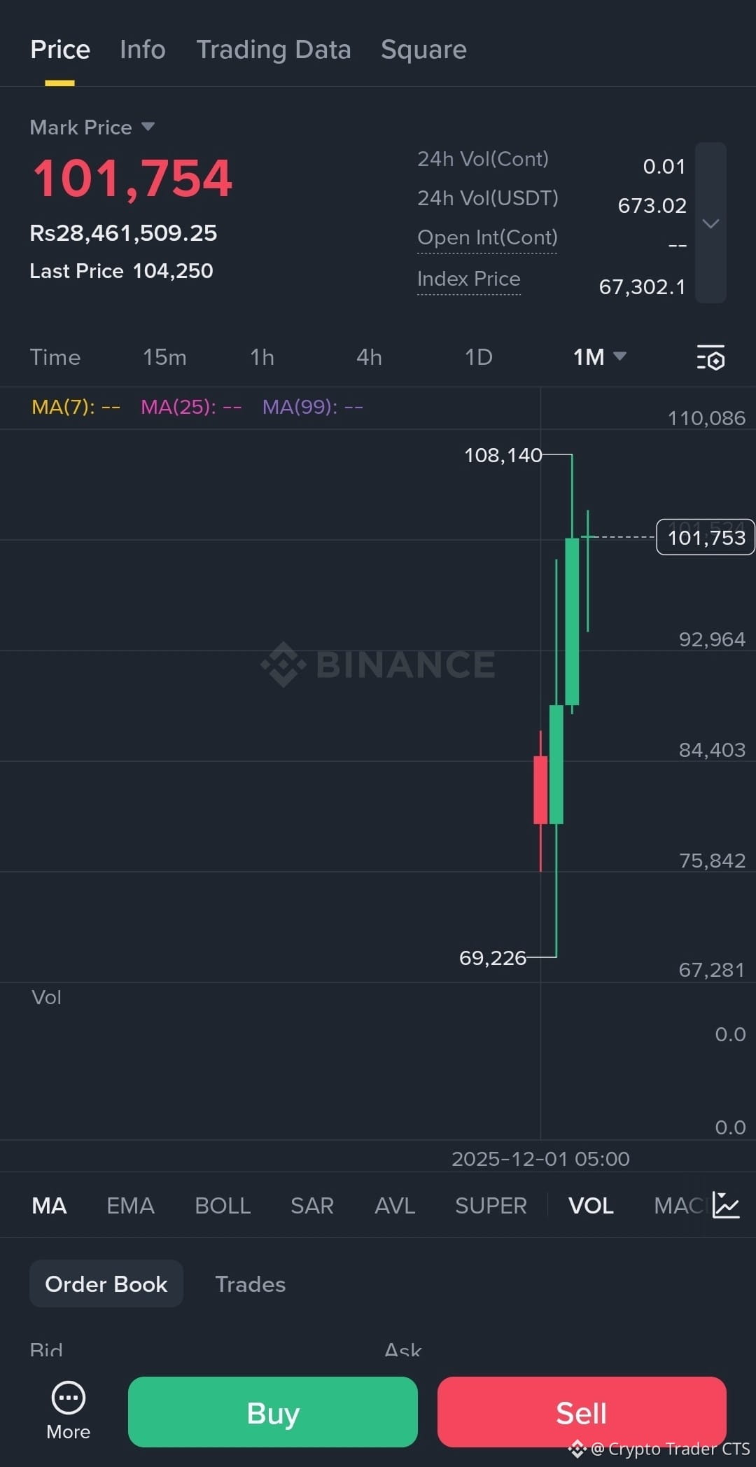Open the indicator chart icon near MAC
The width and height of the screenshot is (756, 1467).
[726, 1205]
